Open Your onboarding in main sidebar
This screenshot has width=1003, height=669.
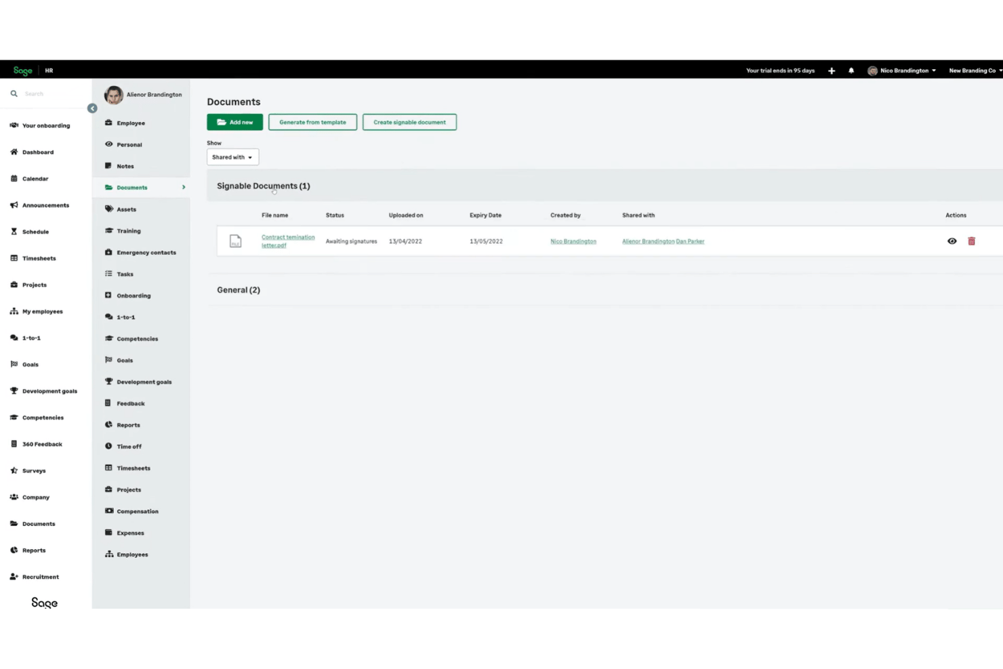46,125
